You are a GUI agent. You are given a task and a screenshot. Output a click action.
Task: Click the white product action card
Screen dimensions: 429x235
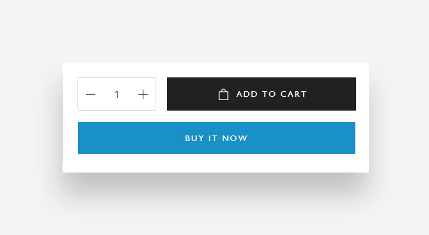pyautogui.click(x=216, y=164)
